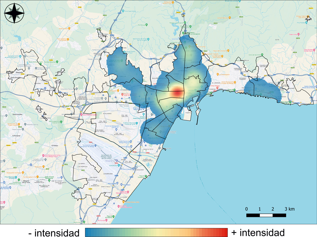317x237 pixels.
Task: Click the Pino Perdido marker
Action: click(307, 23)
